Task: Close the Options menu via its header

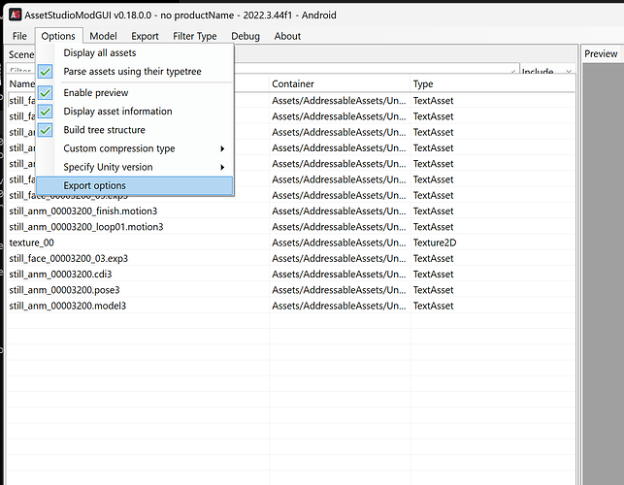Action: coord(58,36)
